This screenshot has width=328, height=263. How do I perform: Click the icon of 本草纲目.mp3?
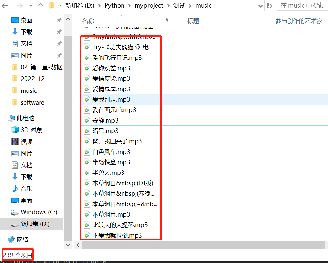point(86,215)
